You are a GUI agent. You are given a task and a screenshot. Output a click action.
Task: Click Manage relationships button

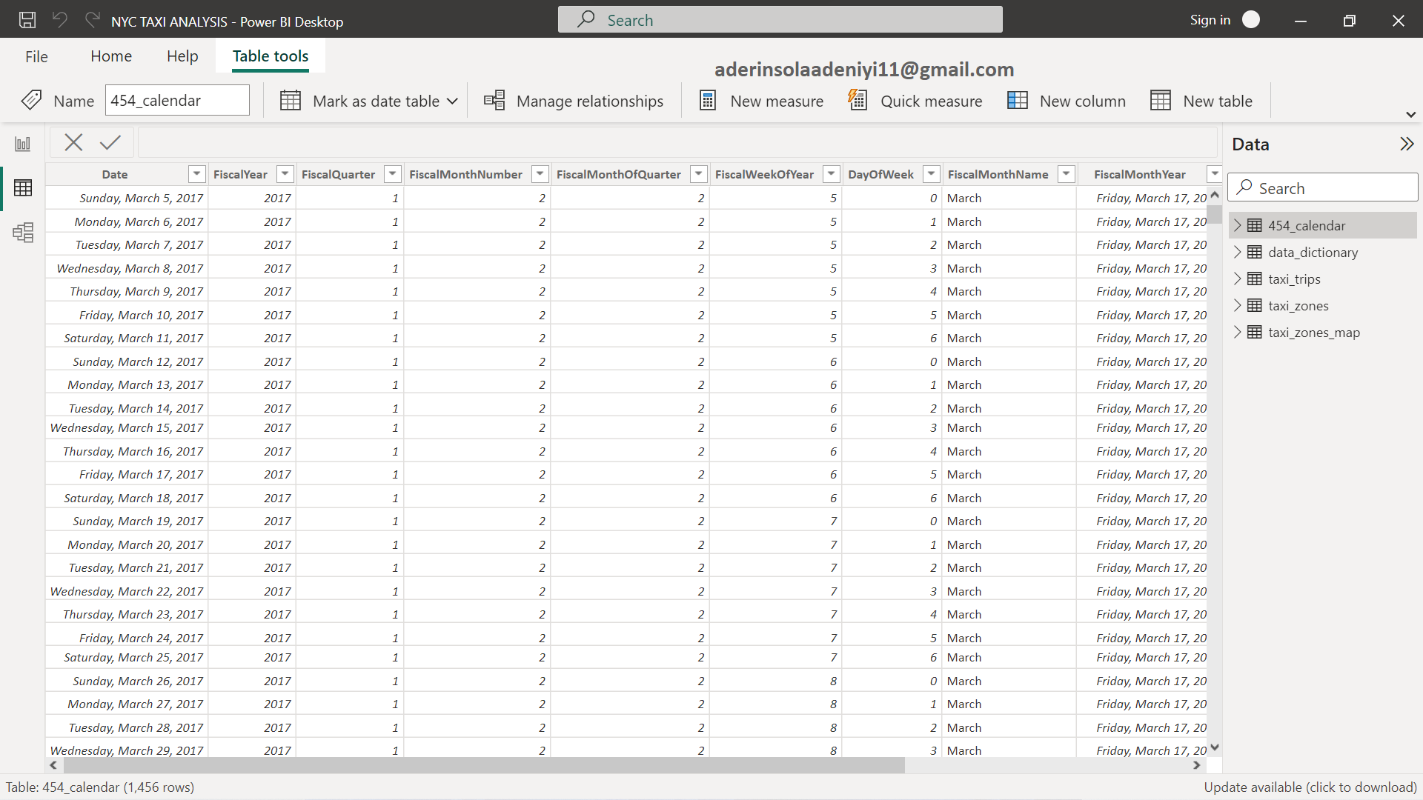(x=574, y=101)
